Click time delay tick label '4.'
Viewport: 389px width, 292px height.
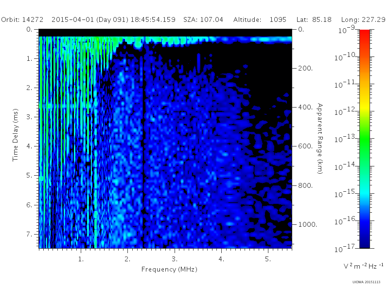(x=30, y=146)
